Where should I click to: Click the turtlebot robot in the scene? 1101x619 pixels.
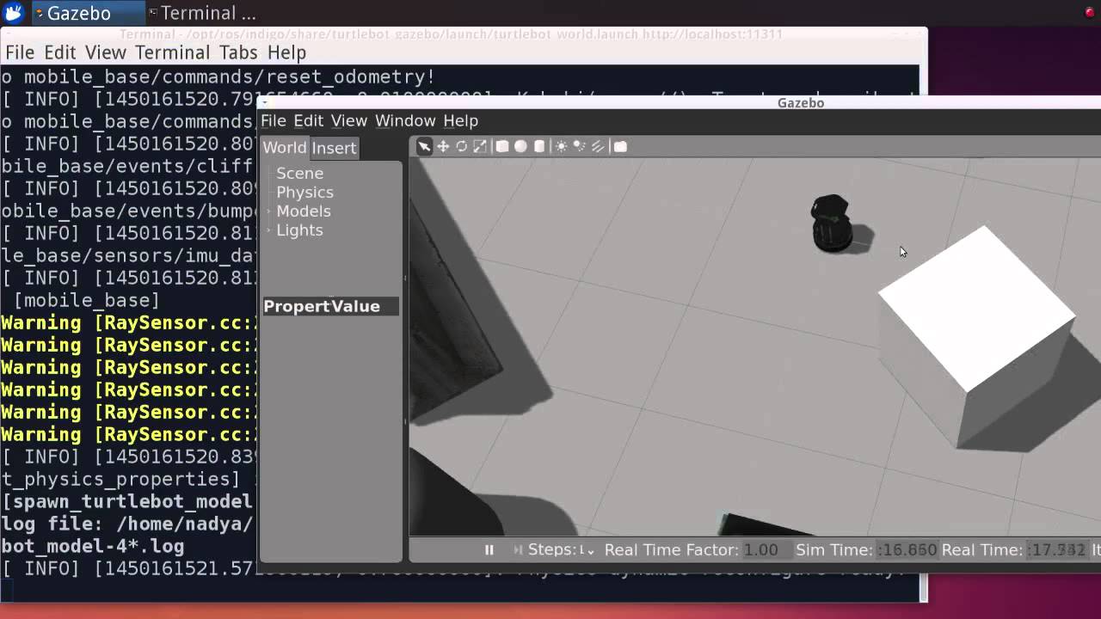coord(832,224)
